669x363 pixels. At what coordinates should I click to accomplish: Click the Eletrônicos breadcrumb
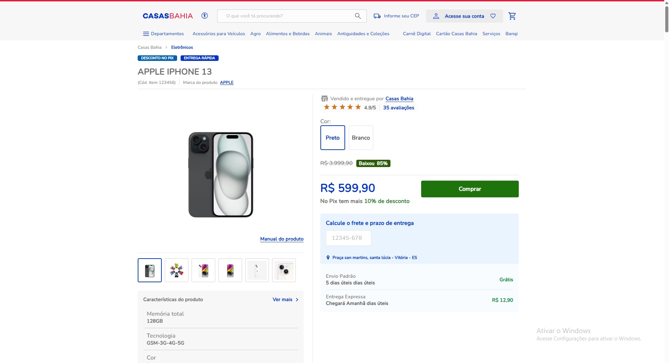(x=182, y=47)
